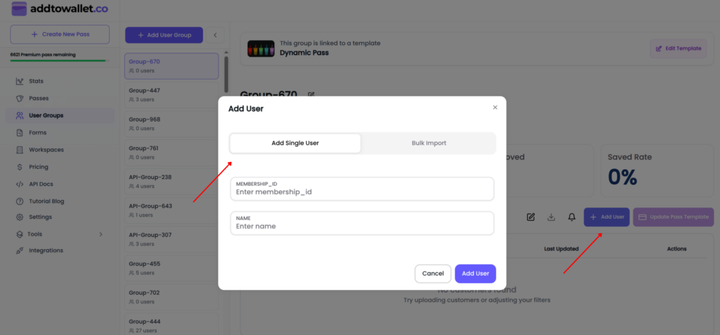Click the Edit Template button

[678, 48]
